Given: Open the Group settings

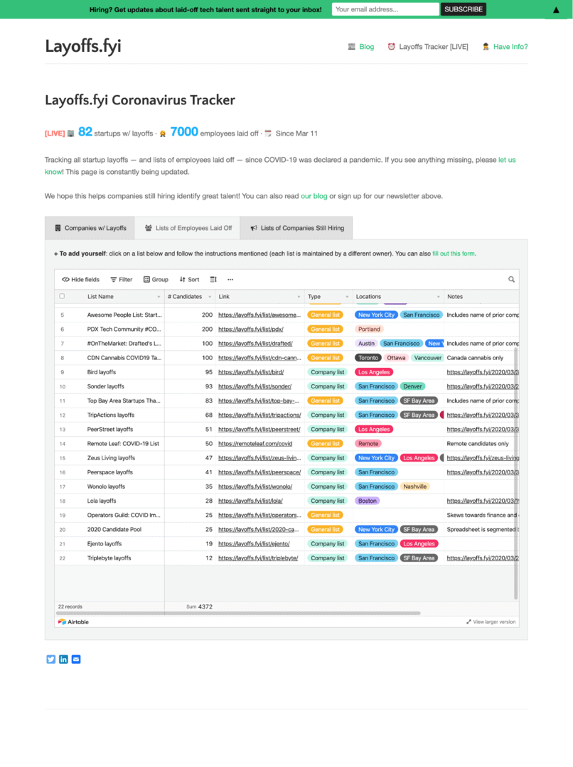Looking at the screenshot, I should pyautogui.click(x=155, y=279).
